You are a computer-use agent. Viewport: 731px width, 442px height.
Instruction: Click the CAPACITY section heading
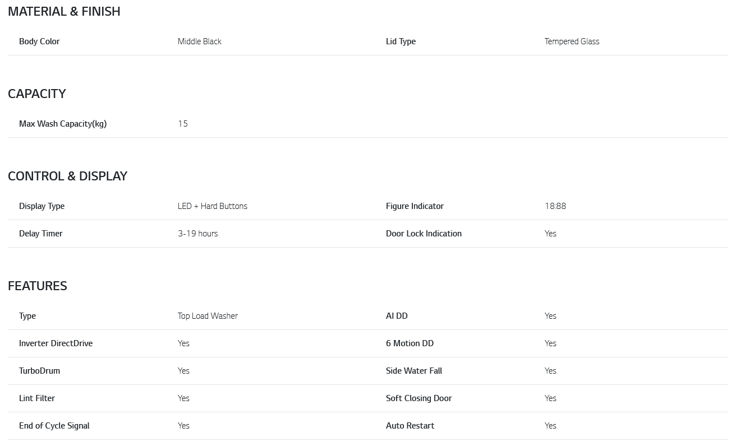pyautogui.click(x=37, y=94)
